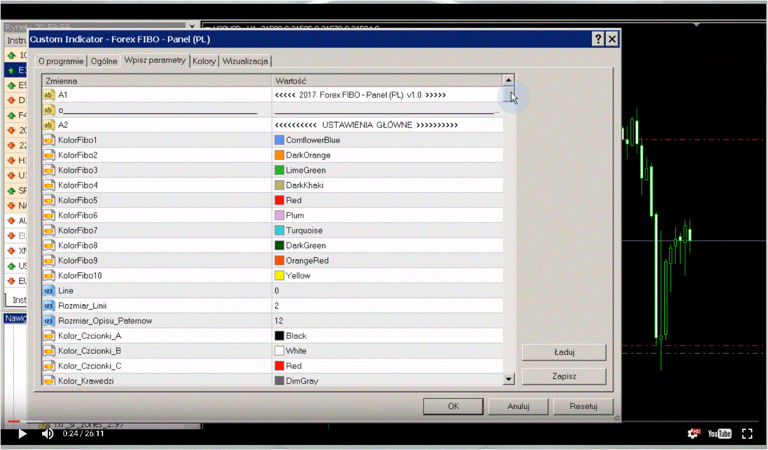Click the color type icon beside KolorFibo8
Viewport: 768px width, 450px height.
[x=49, y=245]
